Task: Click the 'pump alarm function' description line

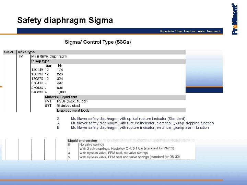Action: 140,127
